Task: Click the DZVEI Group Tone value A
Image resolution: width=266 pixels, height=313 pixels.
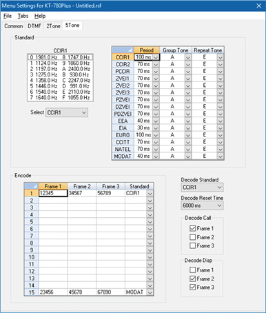Action: pos(172,107)
